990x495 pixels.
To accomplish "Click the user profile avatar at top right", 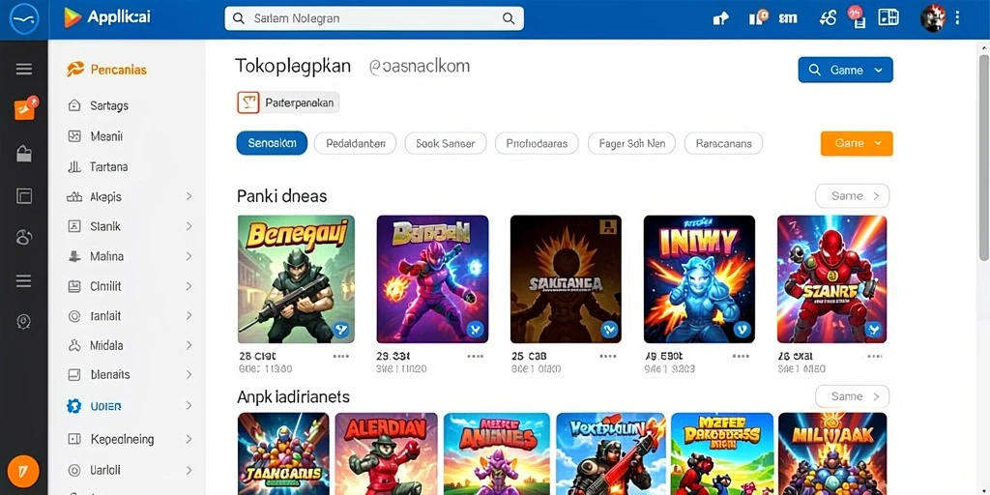I will tap(933, 18).
